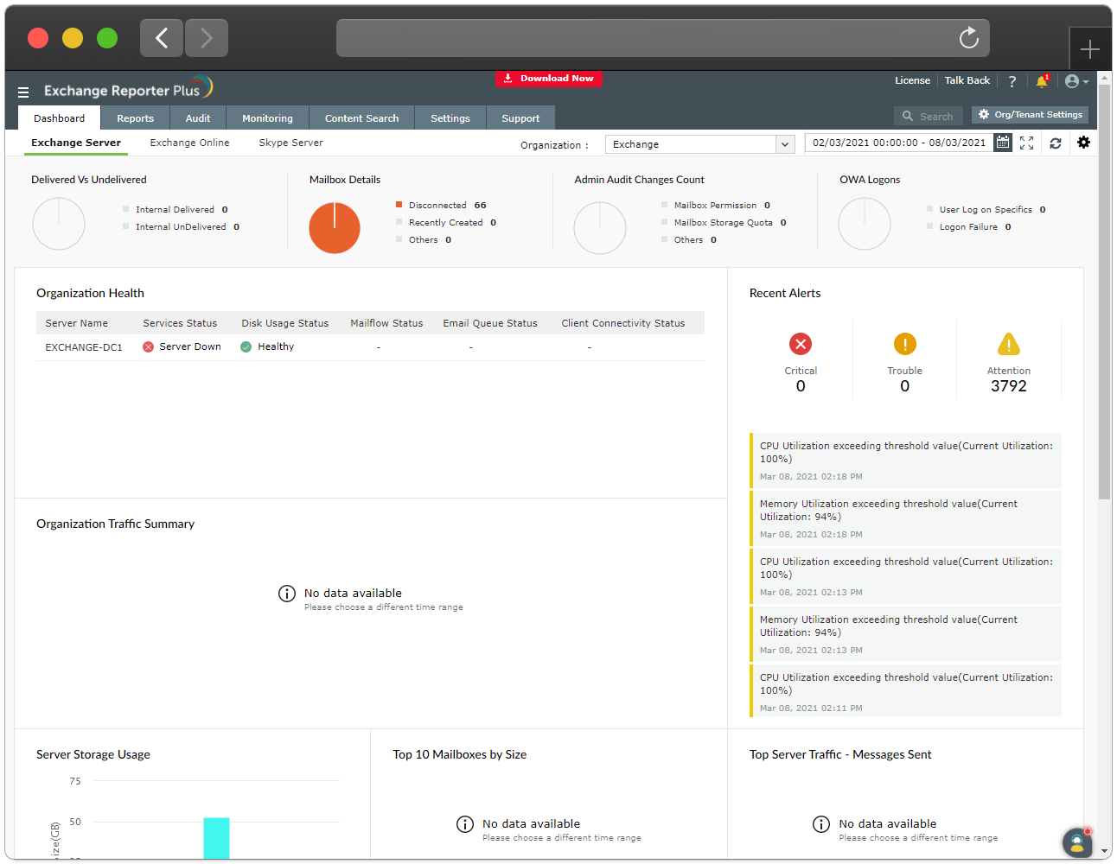Select the Exchange Server sub-tab
1117x864 pixels.
(x=76, y=143)
